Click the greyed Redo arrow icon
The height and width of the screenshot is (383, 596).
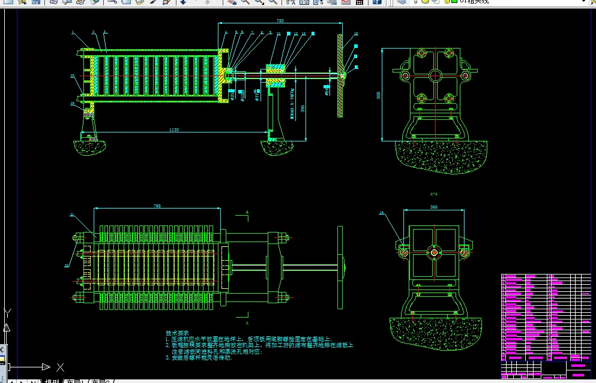207,2
